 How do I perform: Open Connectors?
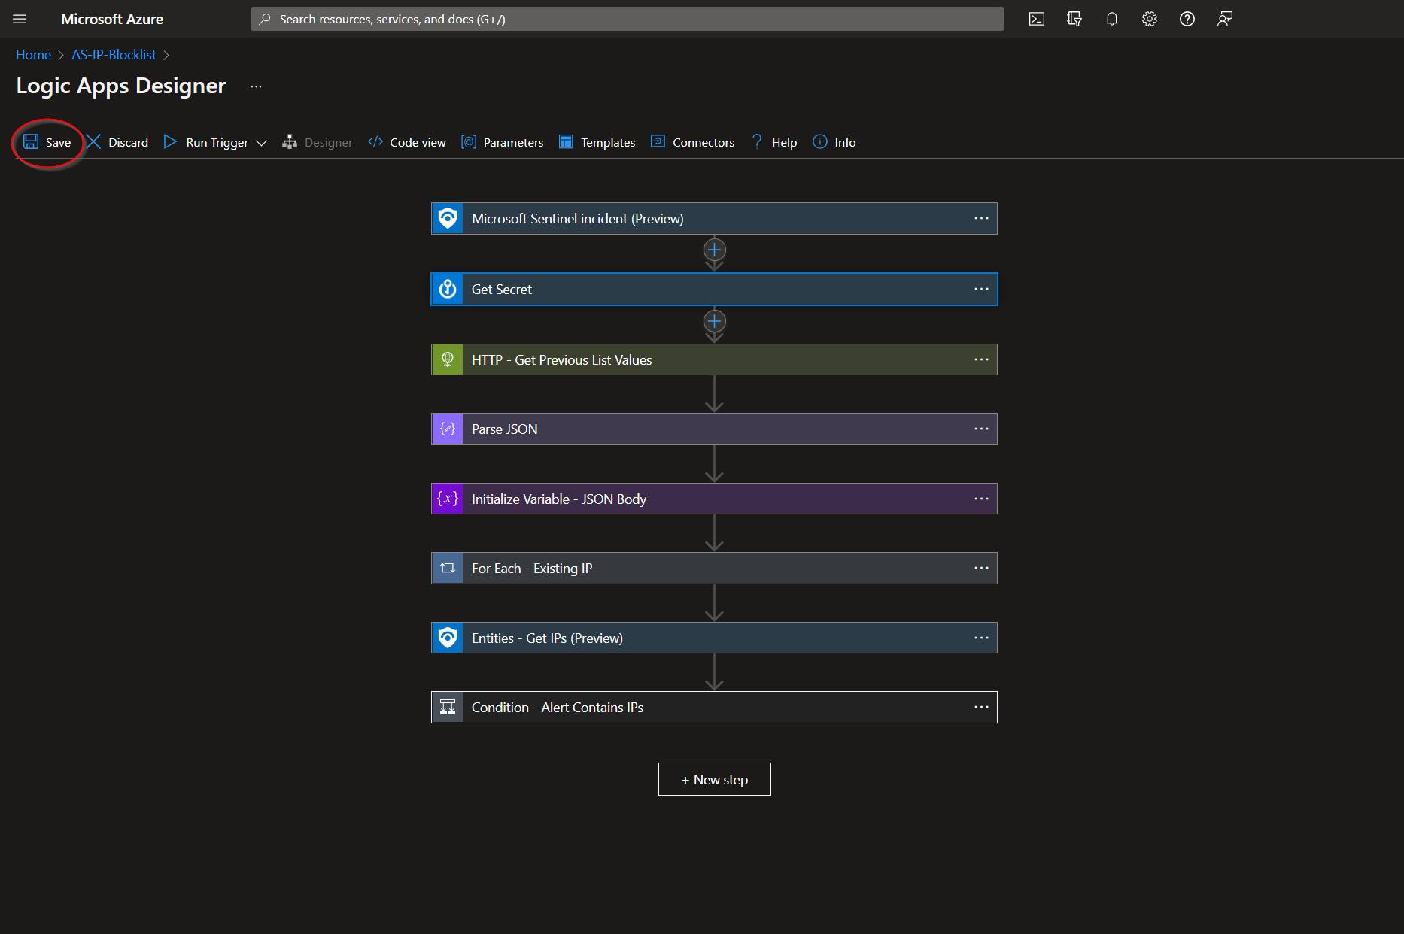(692, 142)
